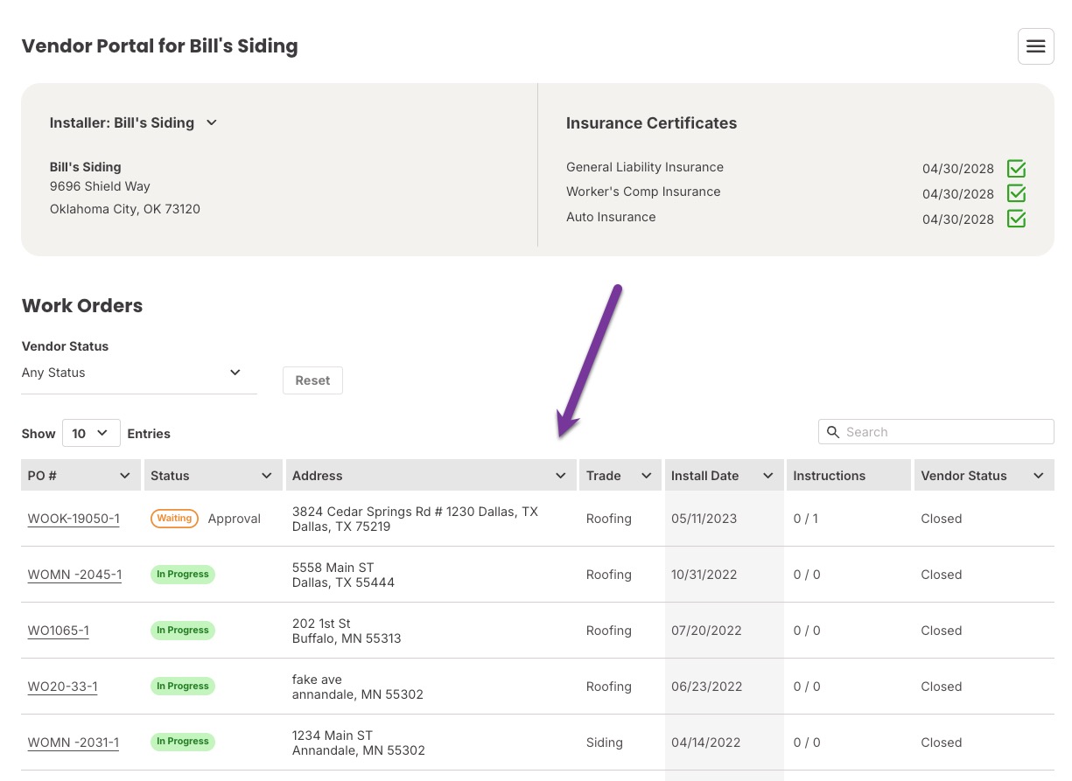The width and height of the screenshot is (1072, 781).
Task: Change the Show entries count dropdown
Action: [x=91, y=433]
